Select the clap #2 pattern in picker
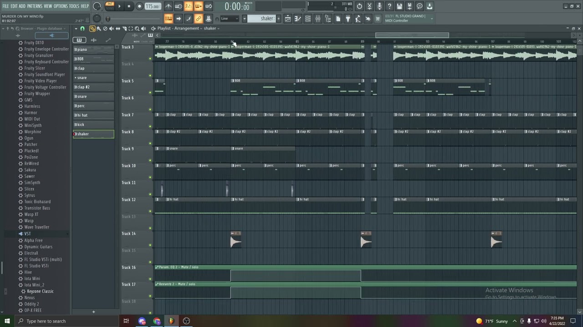The image size is (583, 327). pyautogui.click(x=93, y=87)
